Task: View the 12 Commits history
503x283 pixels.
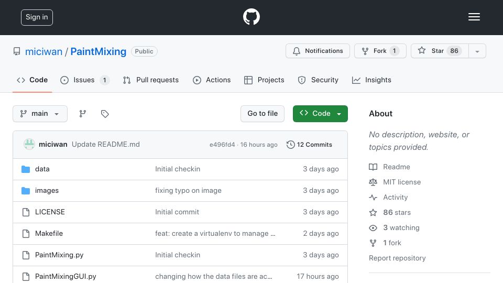Action: tap(309, 145)
